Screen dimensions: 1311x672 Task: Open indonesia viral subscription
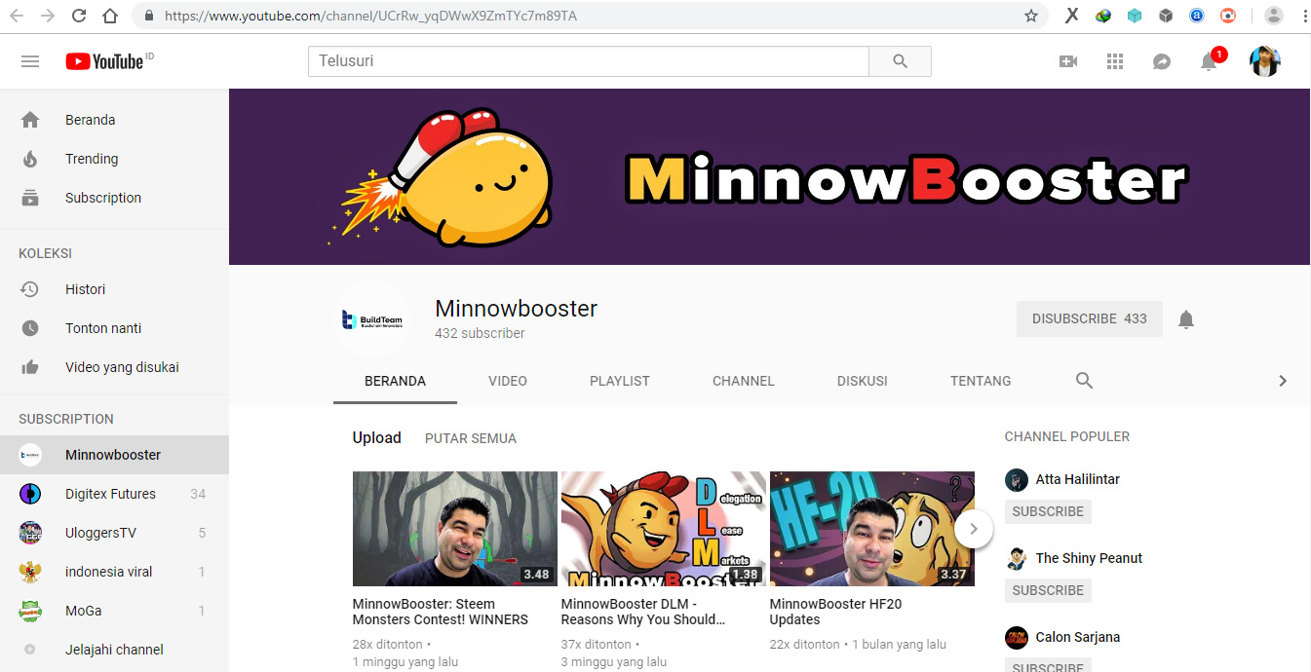[x=114, y=572]
